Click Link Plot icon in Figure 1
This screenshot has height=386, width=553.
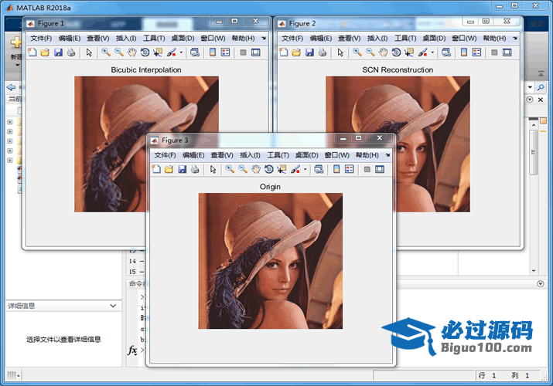[195, 52]
